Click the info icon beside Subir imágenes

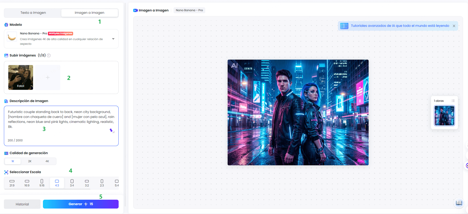49,55
